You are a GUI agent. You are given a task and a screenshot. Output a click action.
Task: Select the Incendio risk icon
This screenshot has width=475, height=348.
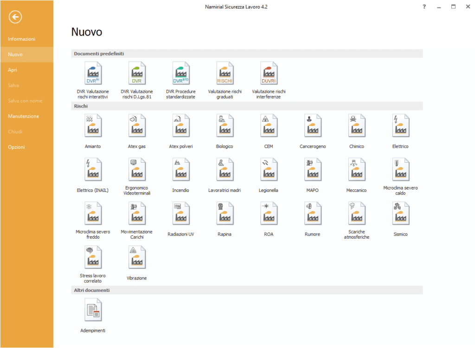[181, 170]
